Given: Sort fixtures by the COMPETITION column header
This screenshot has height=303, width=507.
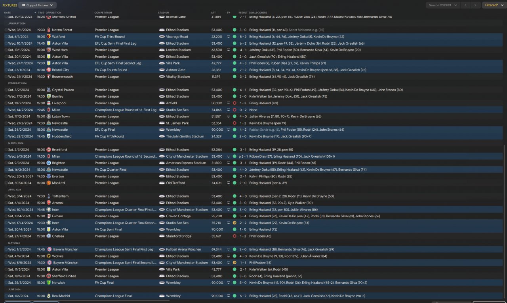Looking at the screenshot, I should point(103,13).
